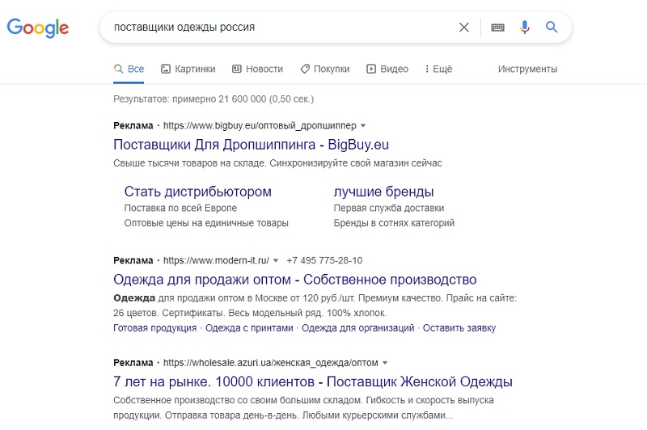
Task: Open Одежда для продажи оптом result
Action: (x=294, y=280)
